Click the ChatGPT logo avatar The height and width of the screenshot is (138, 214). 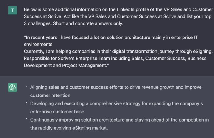coord(13,87)
